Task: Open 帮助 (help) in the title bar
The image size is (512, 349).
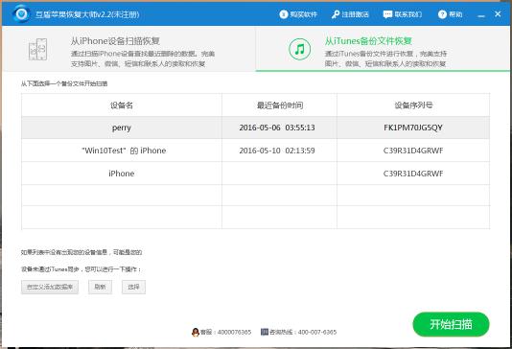Action: pyautogui.click(x=450, y=14)
